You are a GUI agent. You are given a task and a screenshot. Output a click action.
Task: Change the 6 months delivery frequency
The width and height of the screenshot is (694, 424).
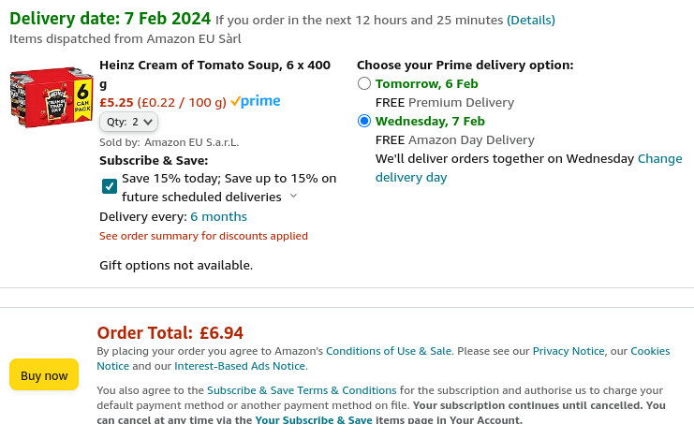[x=218, y=216]
